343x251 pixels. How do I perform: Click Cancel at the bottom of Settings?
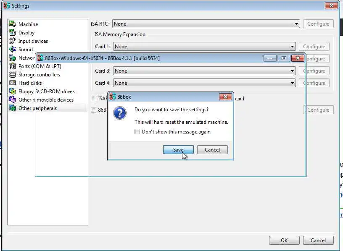point(318,240)
